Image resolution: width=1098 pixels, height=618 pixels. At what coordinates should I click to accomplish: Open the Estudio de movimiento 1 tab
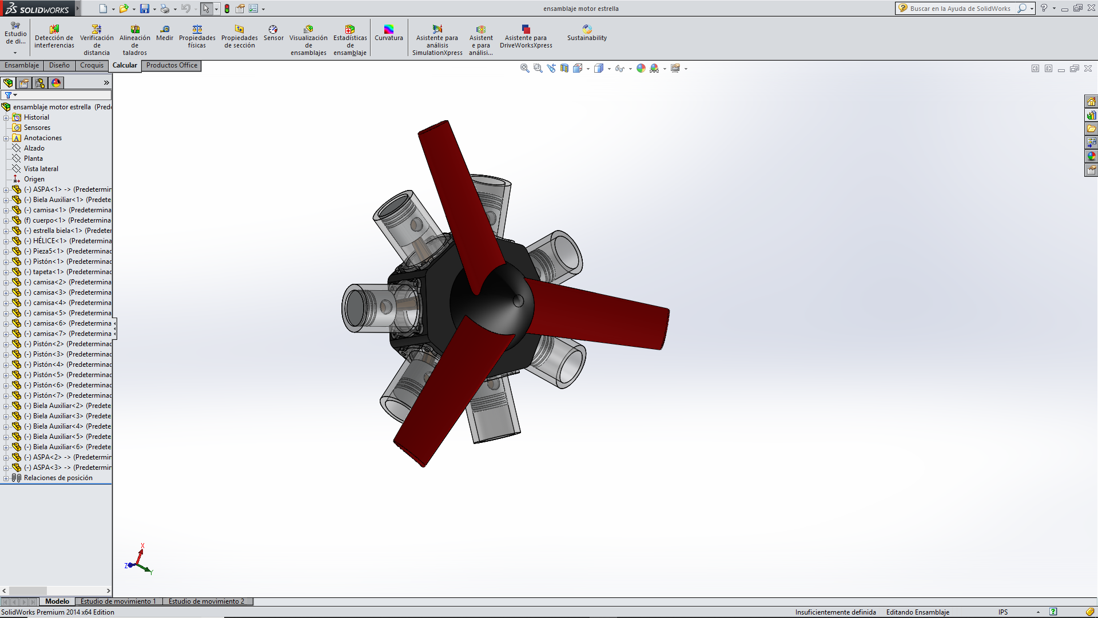(x=118, y=601)
